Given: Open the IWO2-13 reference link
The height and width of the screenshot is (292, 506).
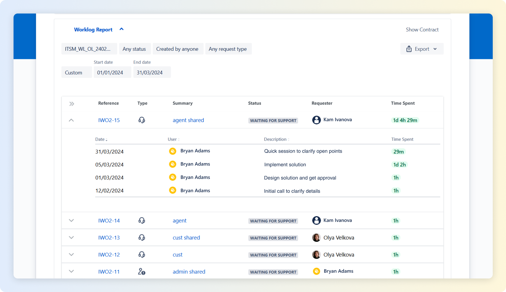Looking at the screenshot, I should [109, 238].
